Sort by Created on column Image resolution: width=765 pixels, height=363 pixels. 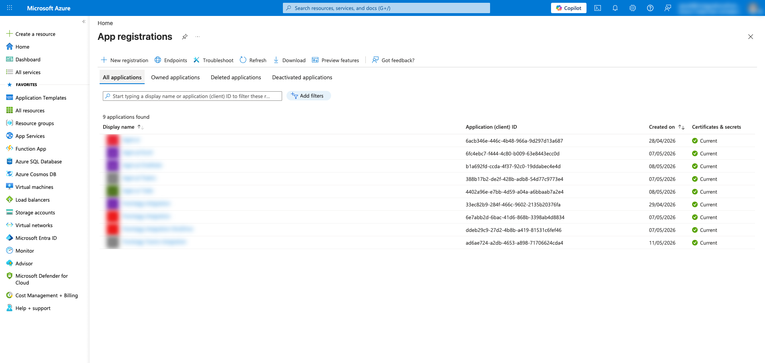tap(666, 127)
